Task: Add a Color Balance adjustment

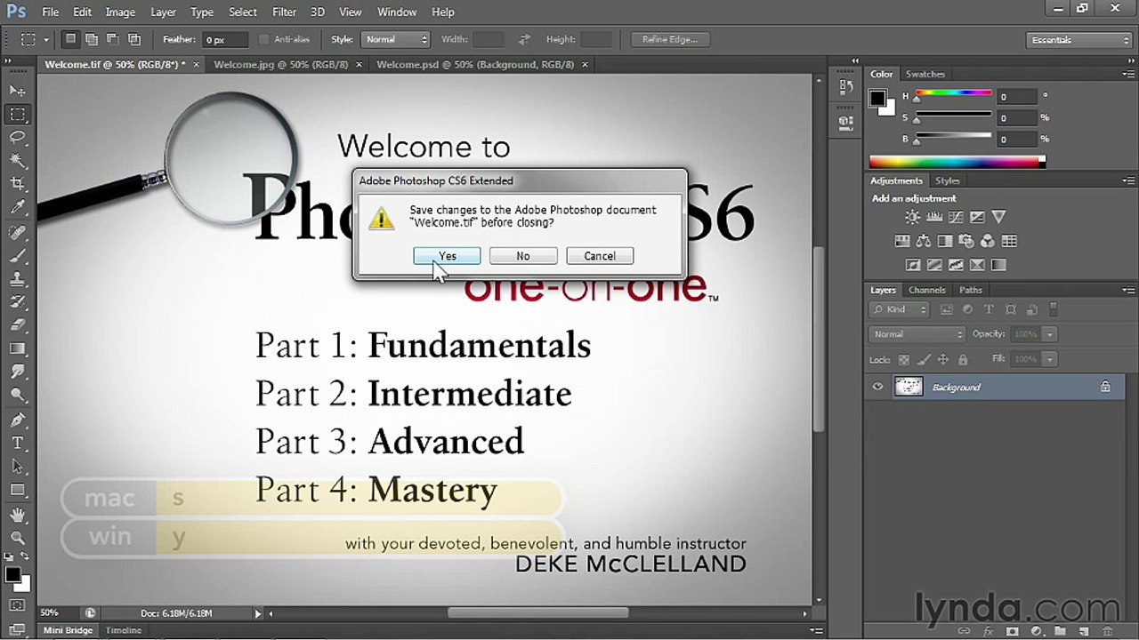Action: tap(924, 241)
